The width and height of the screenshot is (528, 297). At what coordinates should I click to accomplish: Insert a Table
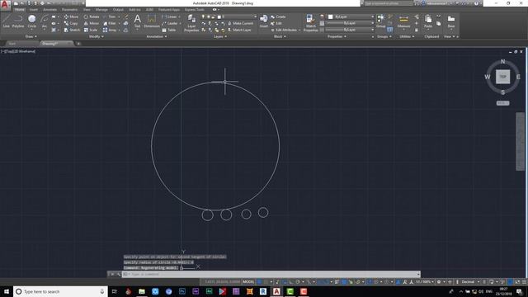(x=168, y=30)
